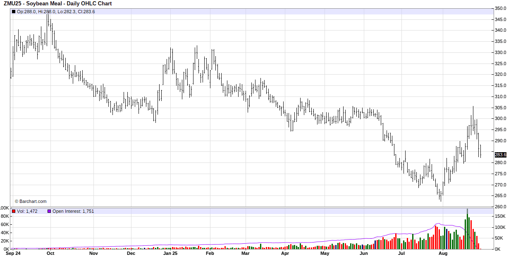The image size is (511, 266).
Task: Click the 270.0 price axis label
Action: (501, 185)
